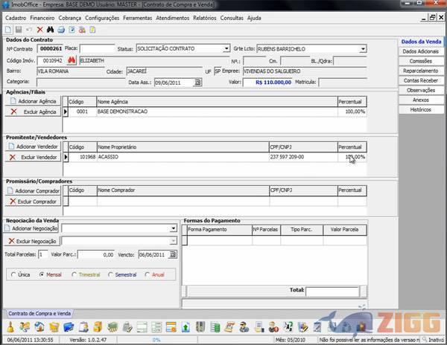The image size is (447, 345).
Task: Click the Adicionar Negociação button
Action: [31, 228]
